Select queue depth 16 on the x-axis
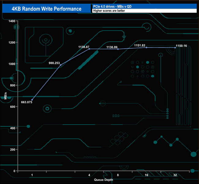Viewport: 199px width, 184px height. click(146, 175)
